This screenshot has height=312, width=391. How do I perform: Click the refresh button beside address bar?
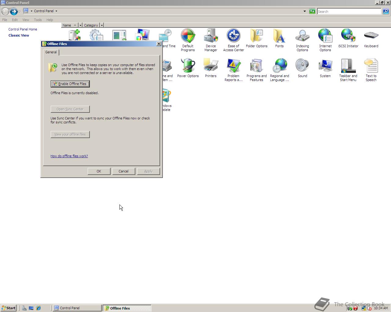312,11
